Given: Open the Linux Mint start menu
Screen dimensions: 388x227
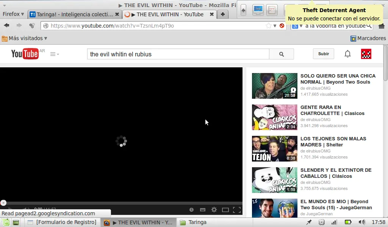Looking at the screenshot, I should tap(5, 222).
